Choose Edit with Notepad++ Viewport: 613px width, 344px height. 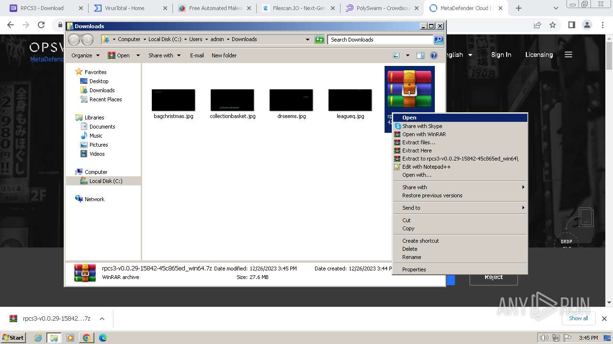click(460, 167)
